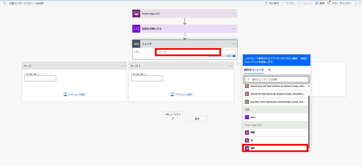The image size is (362, 166).
Task: Click the コメント label in the top bar
Action: coord(307,3)
